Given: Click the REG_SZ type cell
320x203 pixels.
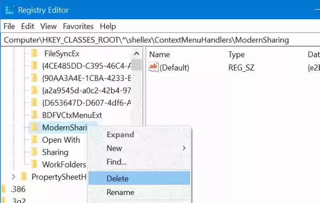Looking at the screenshot, I should coord(241,68).
